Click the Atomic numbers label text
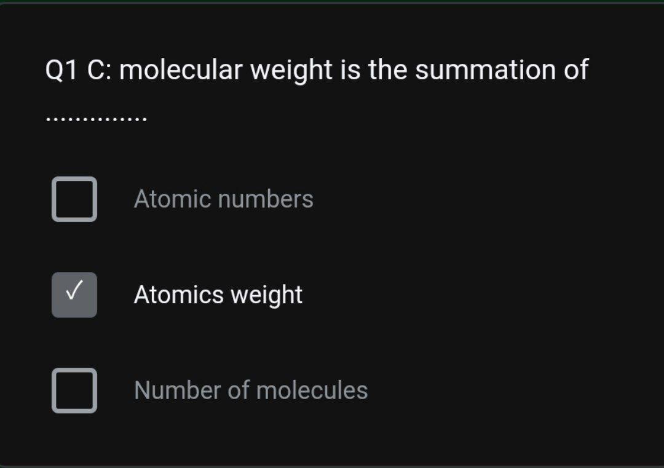This screenshot has width=664, height=468. click(224, 199)
